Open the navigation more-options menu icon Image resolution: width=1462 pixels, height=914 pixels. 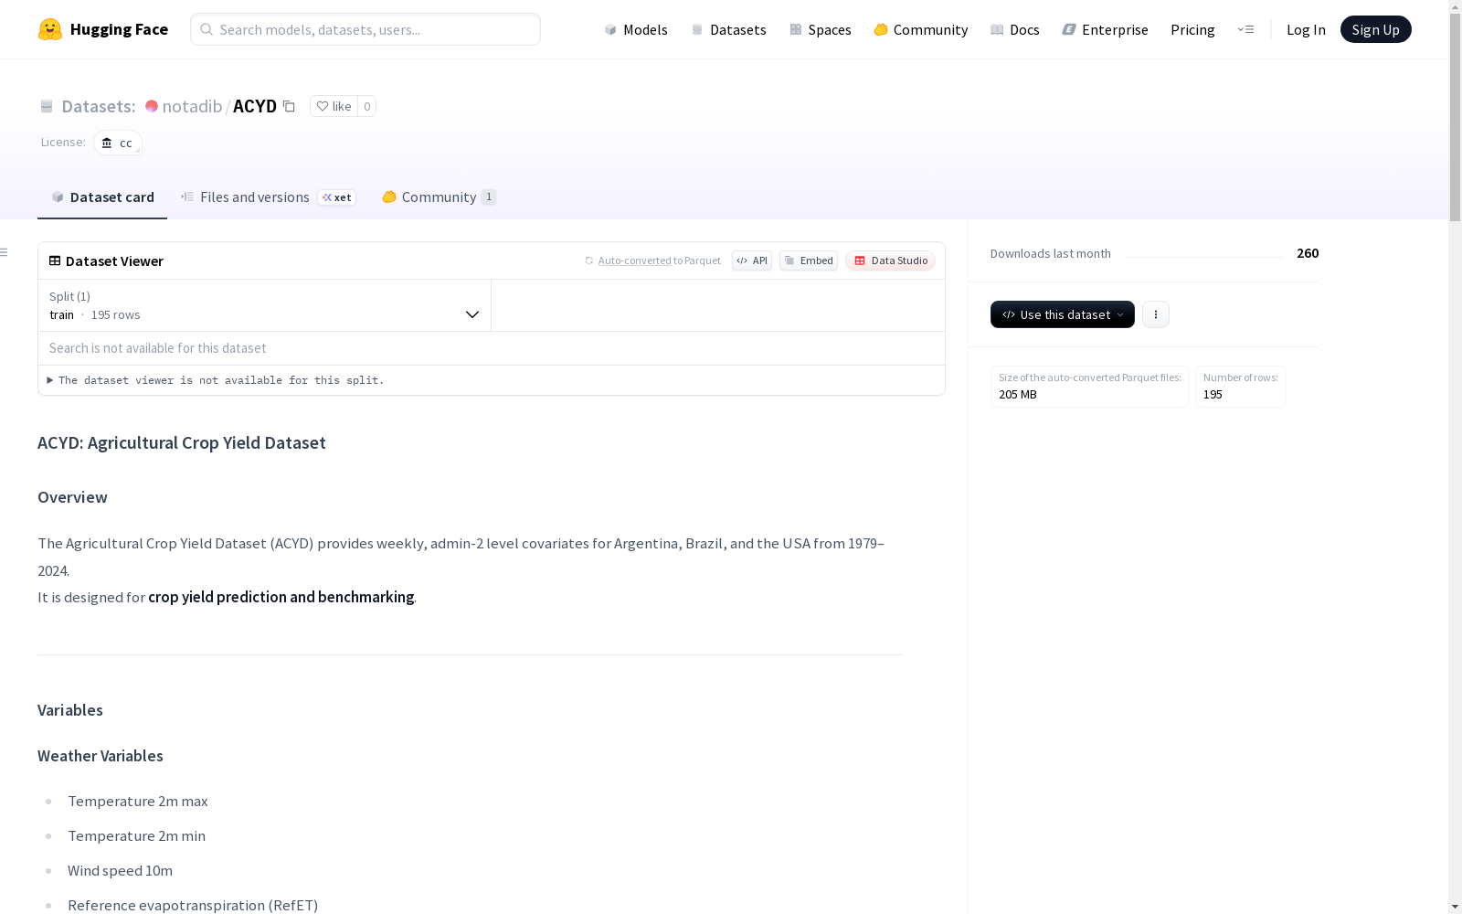(x=1245, y=29)
